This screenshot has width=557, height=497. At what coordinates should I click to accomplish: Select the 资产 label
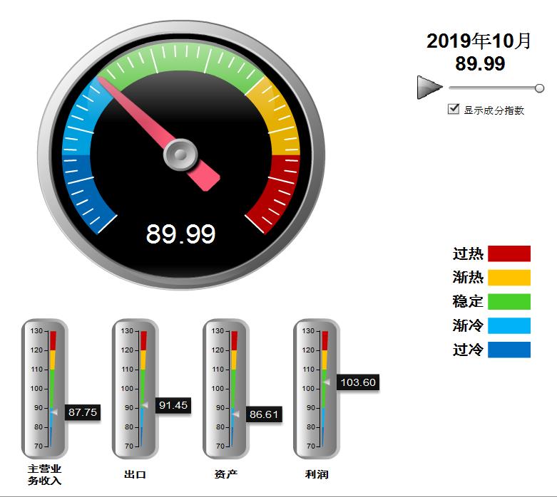(x=225, y=474)
